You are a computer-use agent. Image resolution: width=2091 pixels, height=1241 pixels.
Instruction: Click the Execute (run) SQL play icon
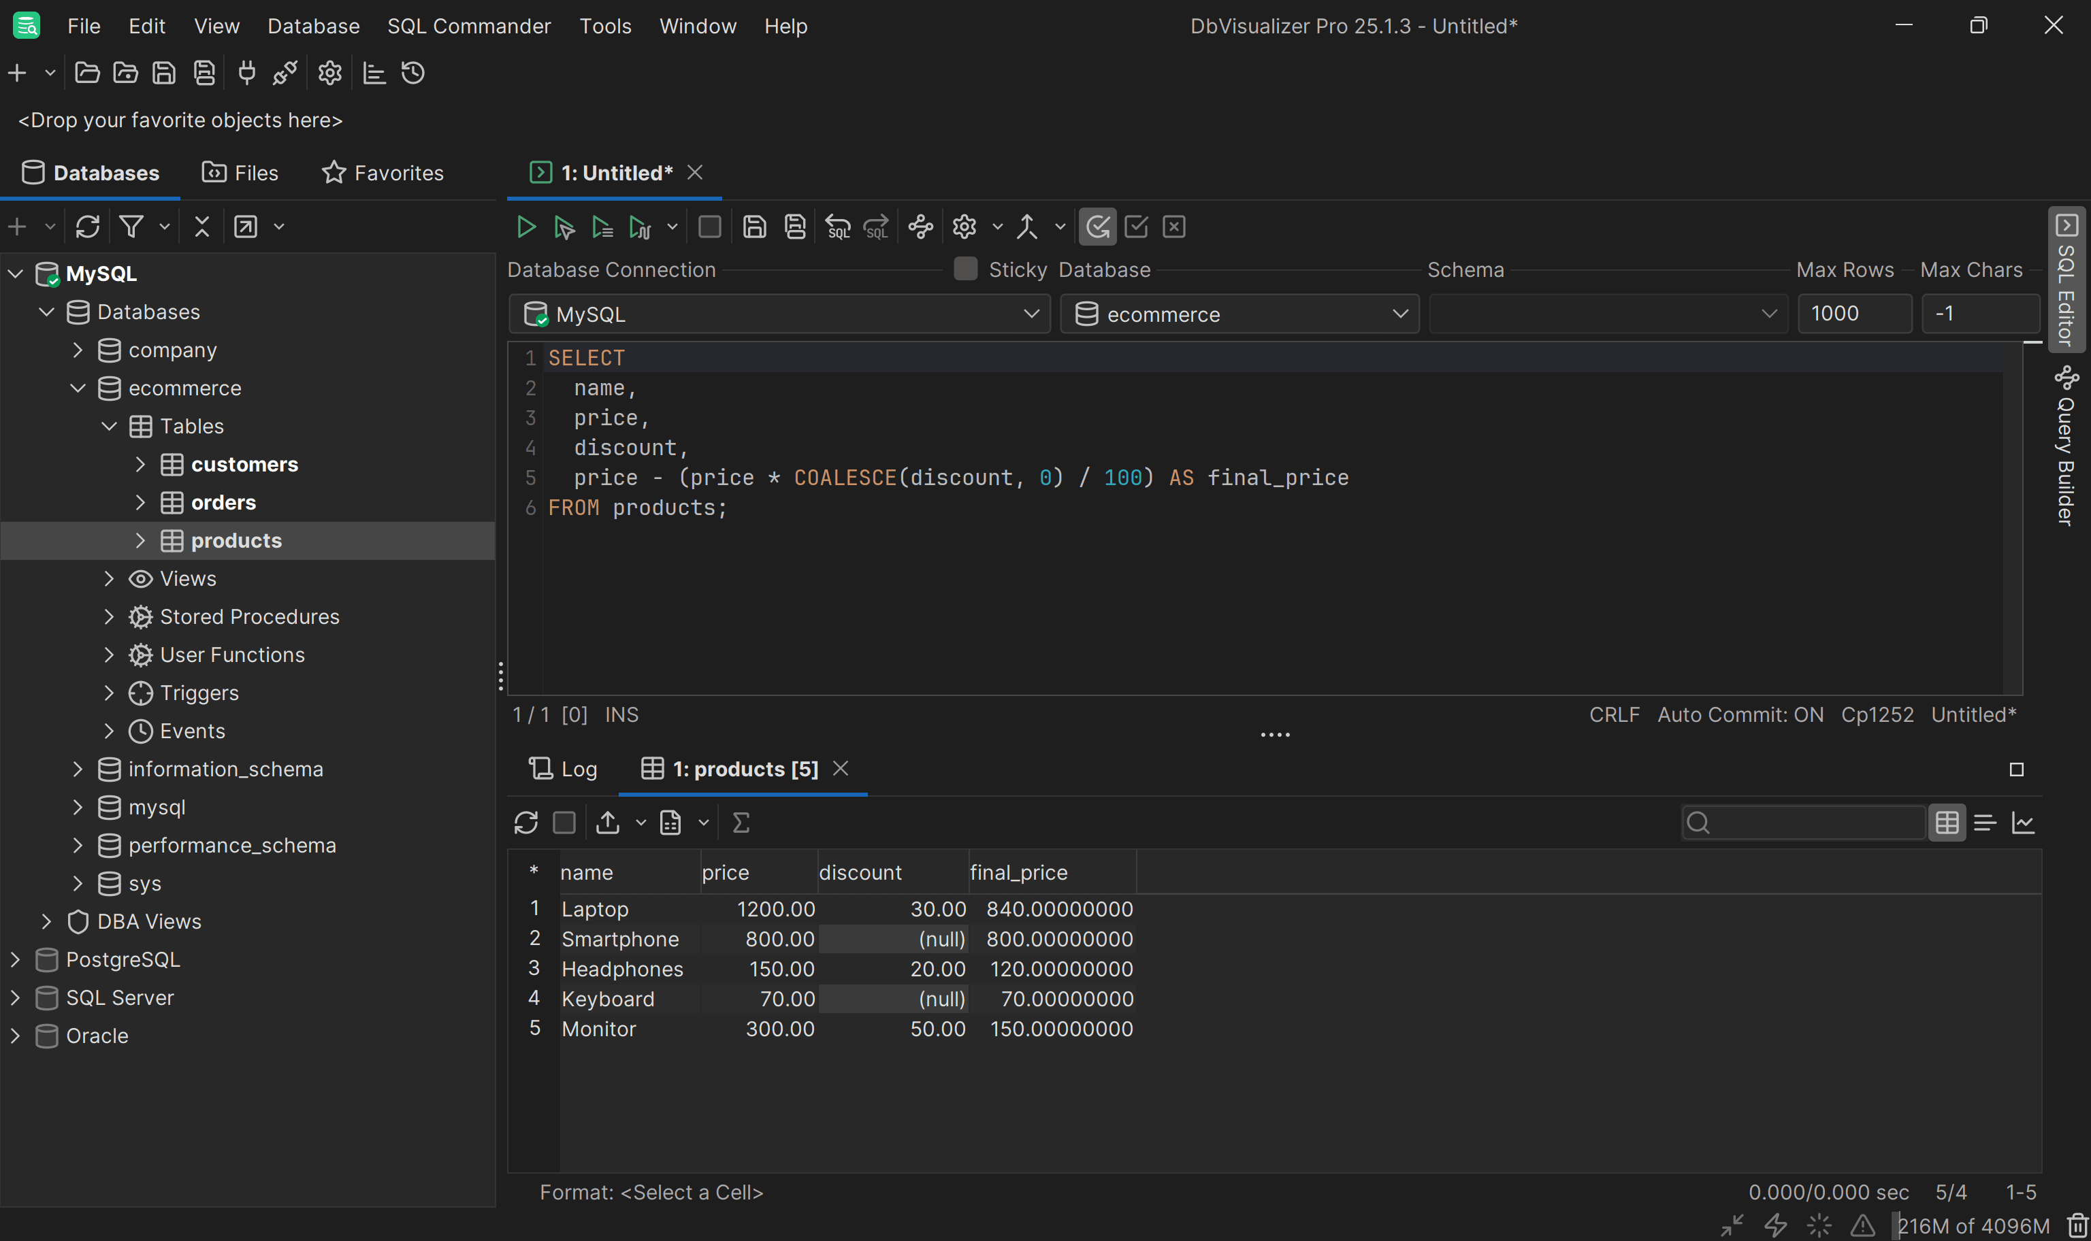pos(526,227)
